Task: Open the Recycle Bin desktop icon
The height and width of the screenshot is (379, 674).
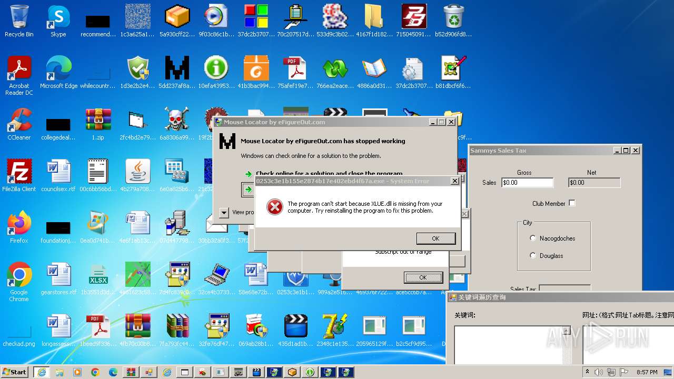Action: pos(19,21)
